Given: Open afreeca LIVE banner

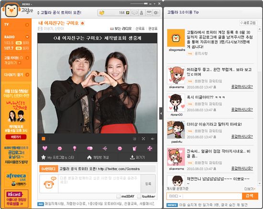Looking at the screenshot, I should tap(16, 180).
